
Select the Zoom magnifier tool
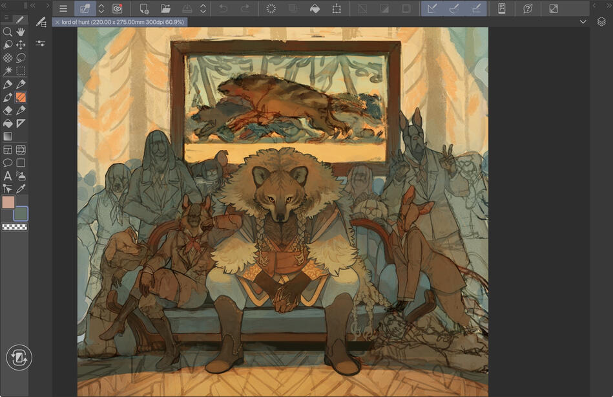pyautogui.click(x=7, y=32)
